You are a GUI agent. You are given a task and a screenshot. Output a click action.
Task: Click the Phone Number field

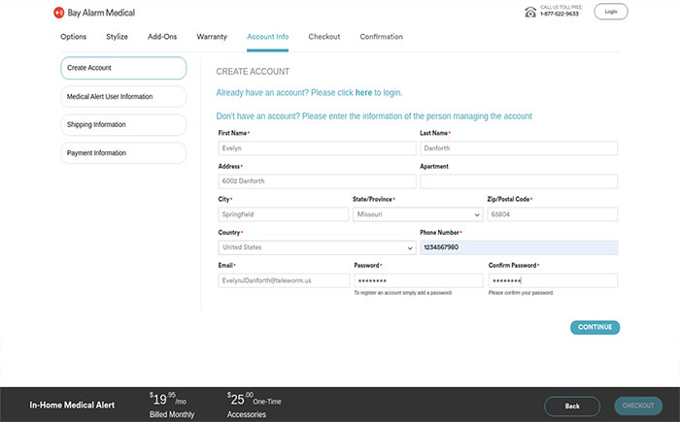519,247
